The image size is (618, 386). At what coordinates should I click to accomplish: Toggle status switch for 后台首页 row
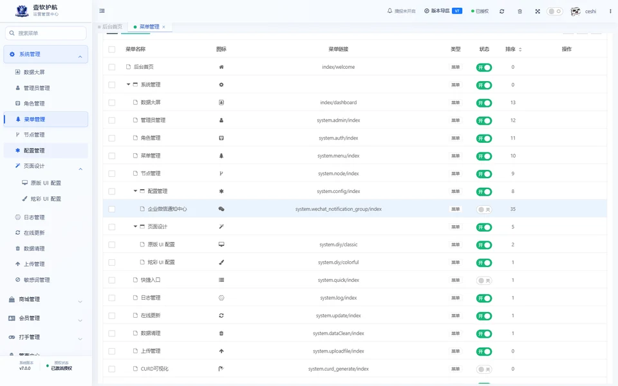point(484,68)
